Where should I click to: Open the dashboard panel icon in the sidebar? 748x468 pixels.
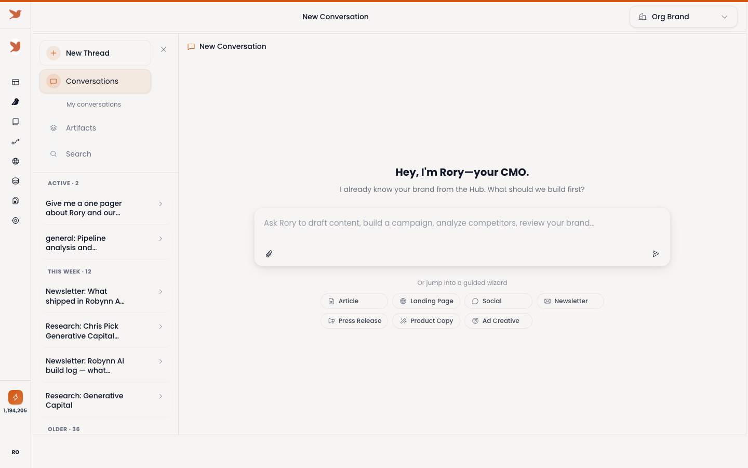[16, 82]
